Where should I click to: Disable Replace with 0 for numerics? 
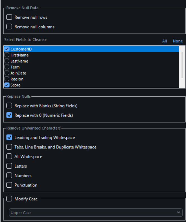(x=9, y=115)
